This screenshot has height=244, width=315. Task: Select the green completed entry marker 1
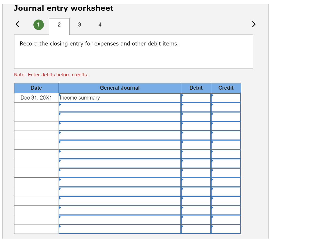point(39,24)
